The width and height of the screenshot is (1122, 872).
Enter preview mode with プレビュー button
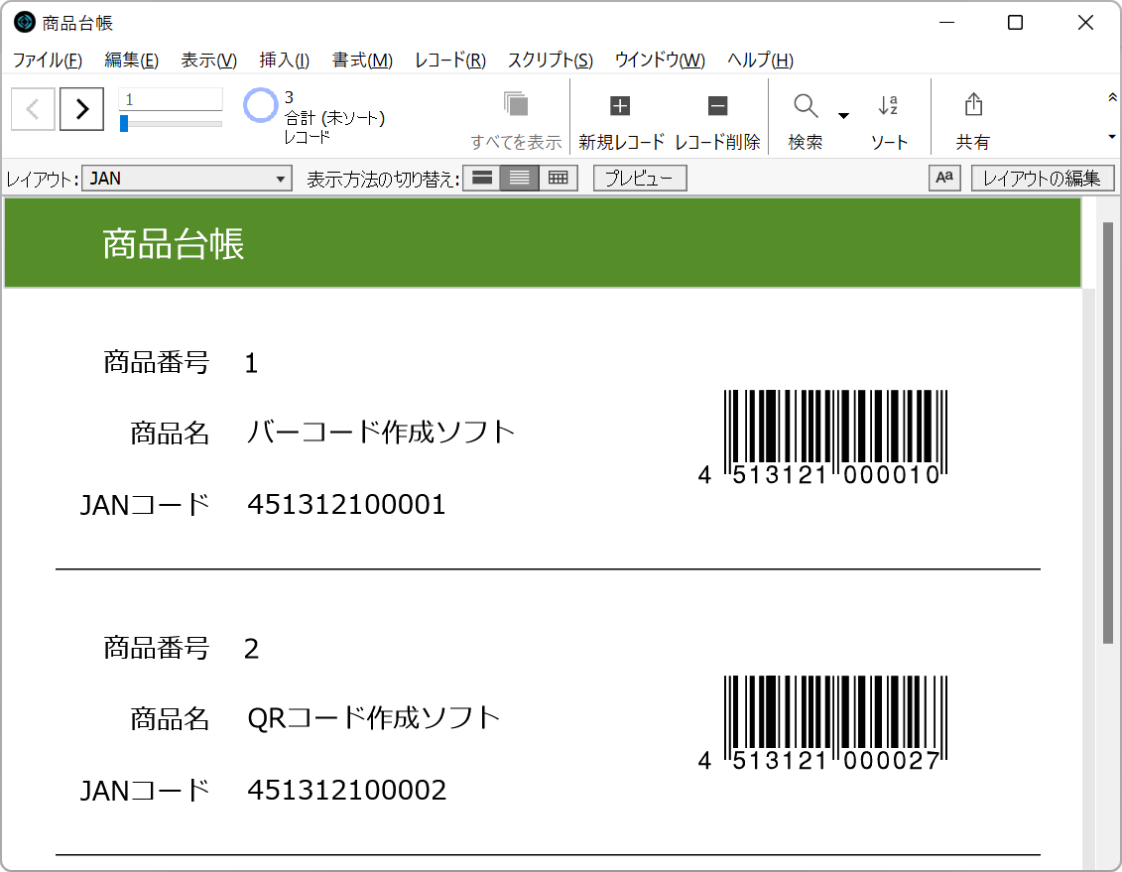coord(639,178)
